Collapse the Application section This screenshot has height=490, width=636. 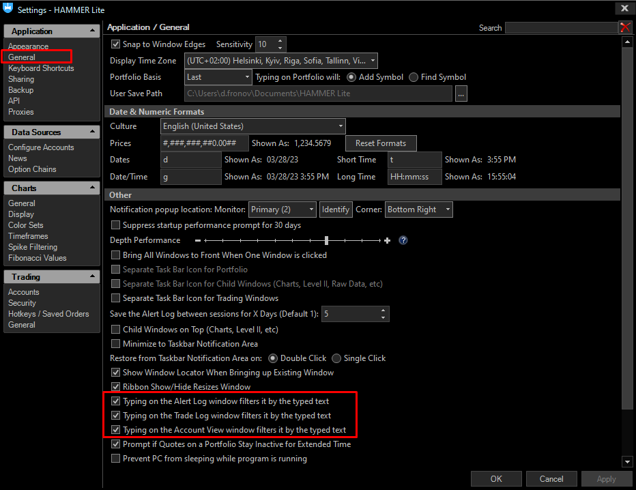point(92,31)
